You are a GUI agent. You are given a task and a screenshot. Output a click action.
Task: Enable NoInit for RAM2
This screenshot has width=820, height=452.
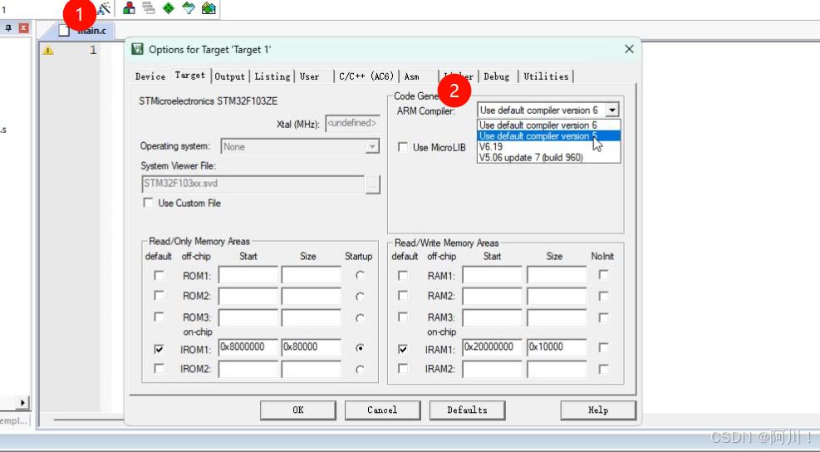coord(603,296)
